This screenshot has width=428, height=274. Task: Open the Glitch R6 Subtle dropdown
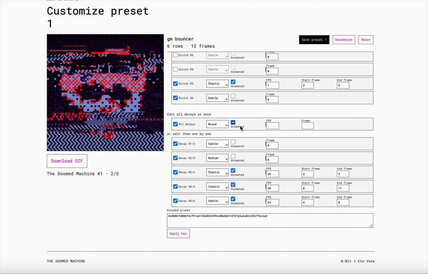click(x=218, y=98)
